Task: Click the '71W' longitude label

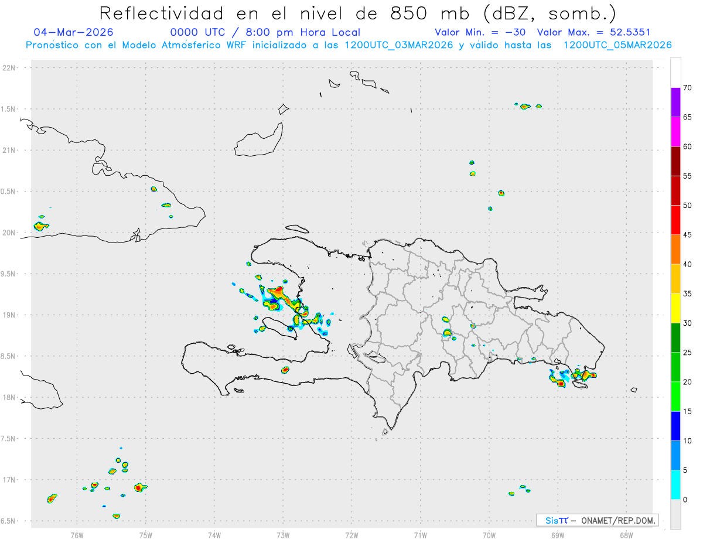Action: [x=420, y=534]
